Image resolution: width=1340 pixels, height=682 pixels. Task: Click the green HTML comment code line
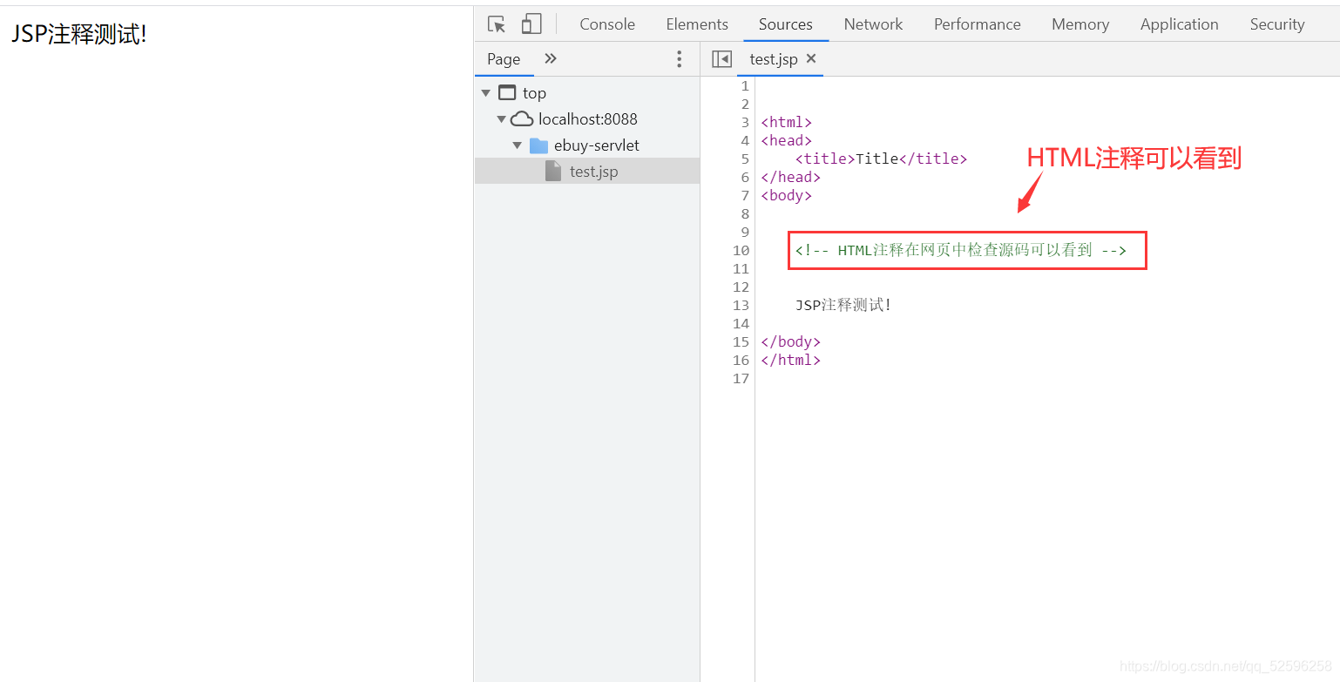(961, 251)
